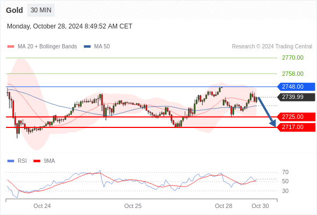Screen dimensions: 317x215
Task: Click the blue downward forecast arrow
Action: [267, 112]
